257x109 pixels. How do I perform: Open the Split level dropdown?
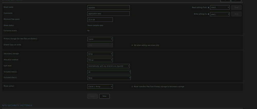click(108, 66)
